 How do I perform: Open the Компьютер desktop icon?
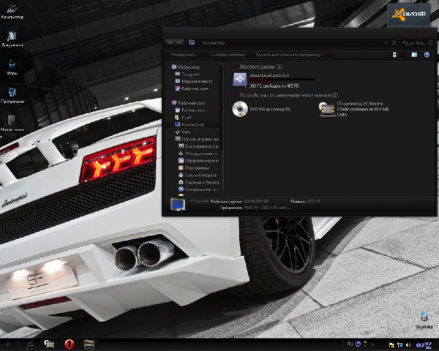(x=12, y=12)
